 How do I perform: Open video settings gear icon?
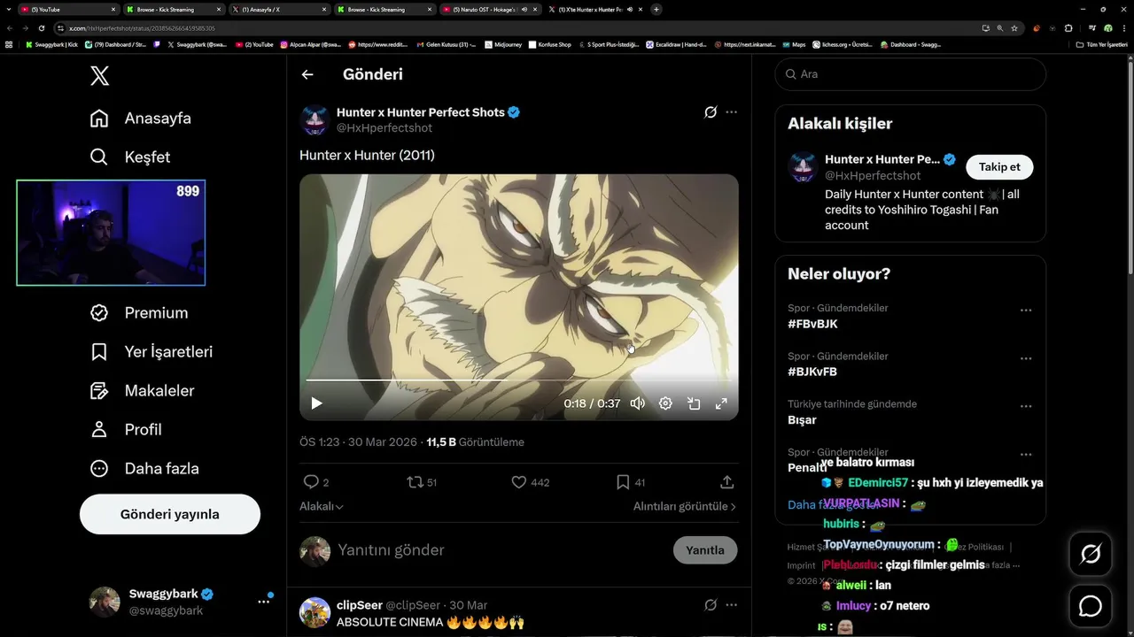tap(665, 403)
